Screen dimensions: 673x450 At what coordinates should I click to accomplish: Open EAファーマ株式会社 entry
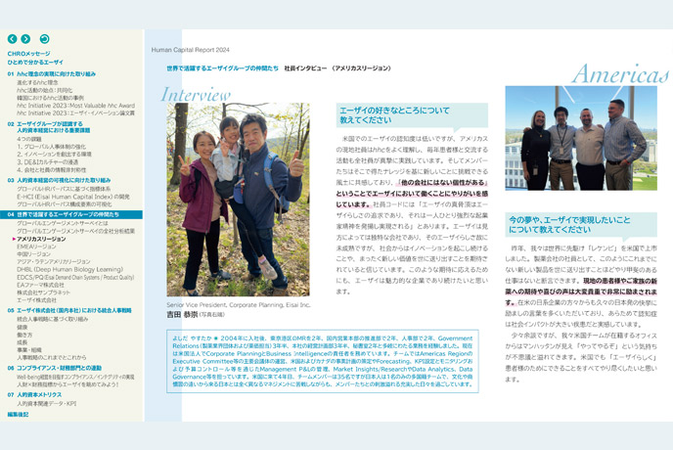point(40,285)
